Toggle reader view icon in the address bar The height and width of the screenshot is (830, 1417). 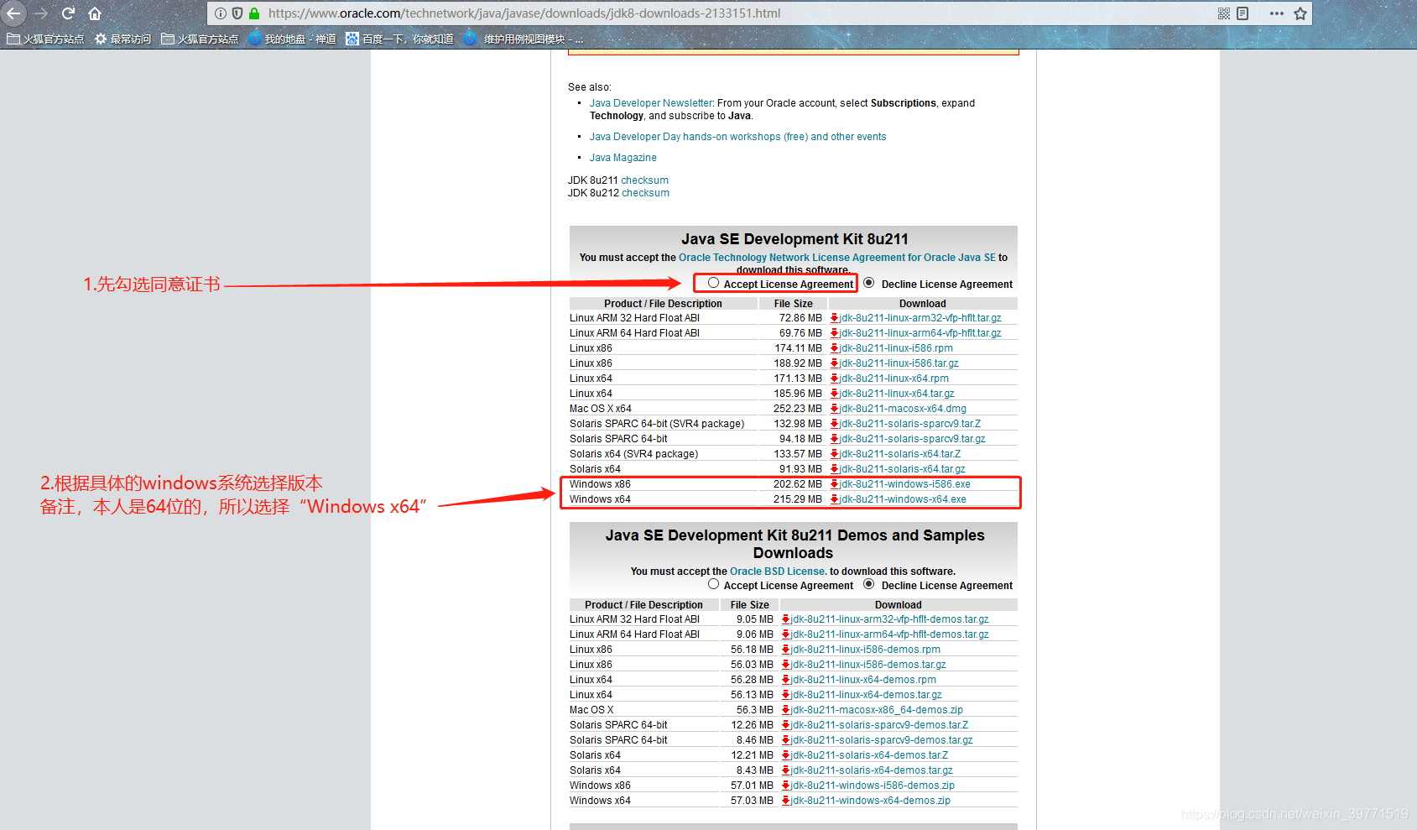[1242, 13]
